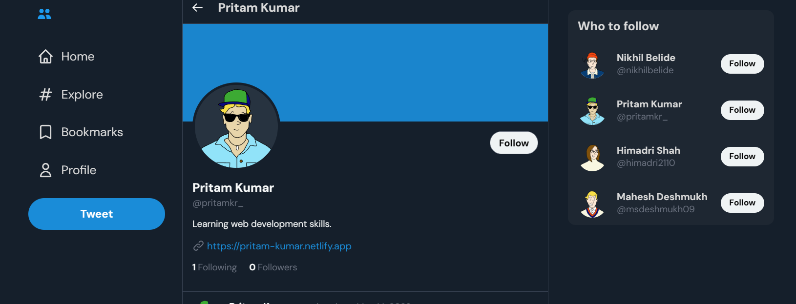The height and width of the screenshot is (304, 796).
Task: Follow Nikhil Belide in suggestions
Action: pyautogui.click(x=742, y=64)
